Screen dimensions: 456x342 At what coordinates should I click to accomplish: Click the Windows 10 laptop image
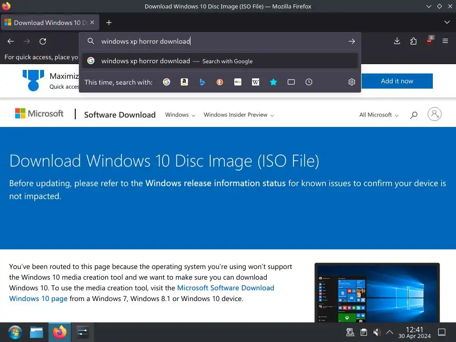(x=377, y=293)
